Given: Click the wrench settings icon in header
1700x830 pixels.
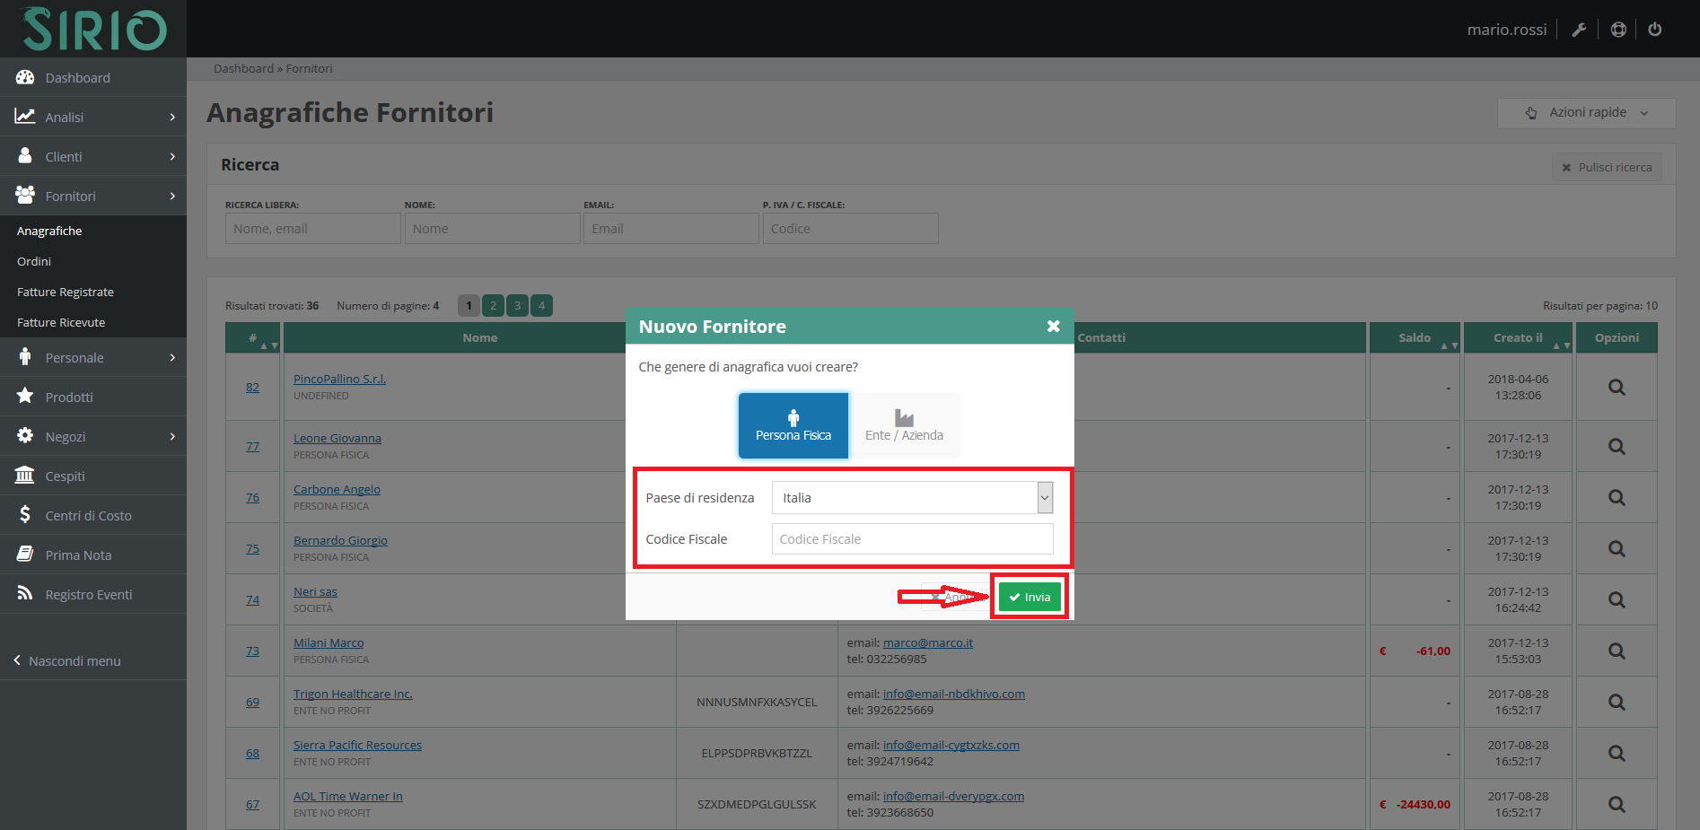Looking at the screenshot, I should tap(1579, 30).
